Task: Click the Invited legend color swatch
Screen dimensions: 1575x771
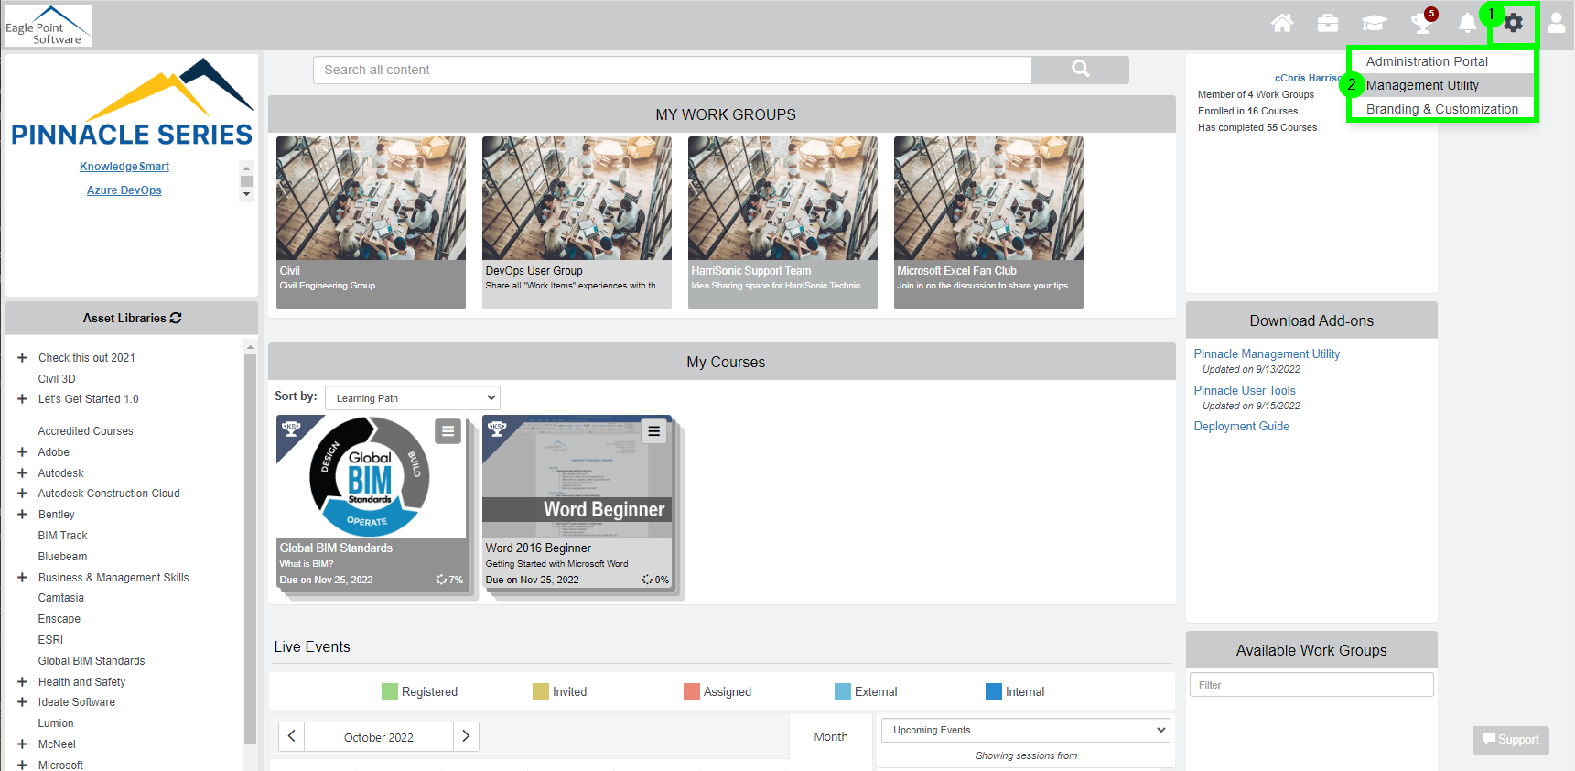Action: tap(541, 691)
